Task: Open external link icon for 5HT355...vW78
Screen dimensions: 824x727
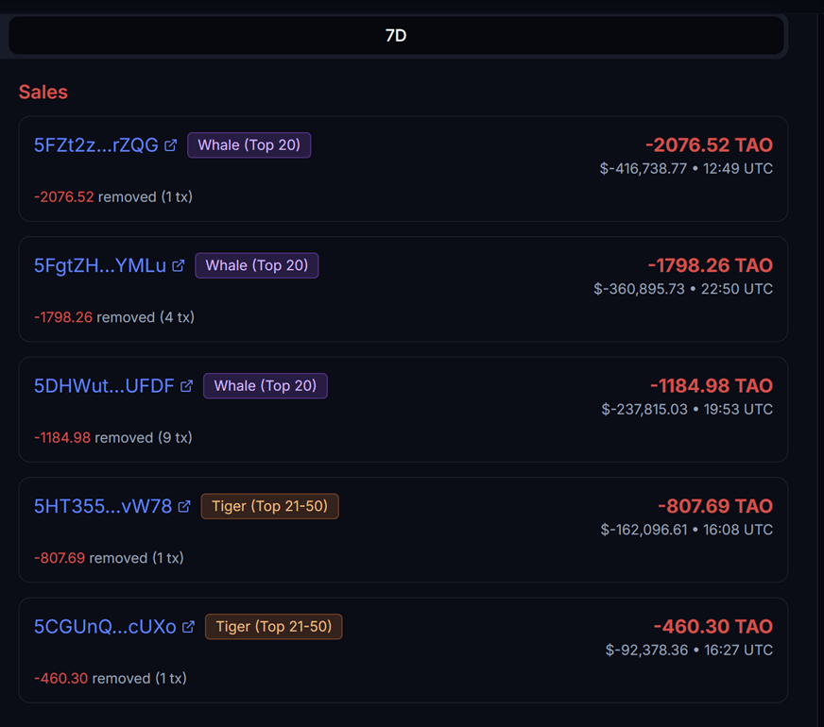Action: [184, 506]
